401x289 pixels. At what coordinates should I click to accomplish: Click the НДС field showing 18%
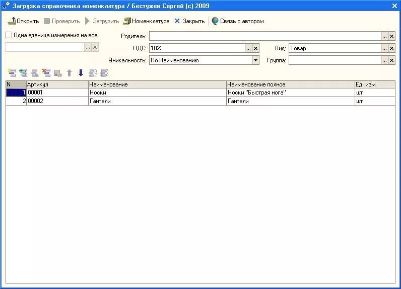[197, 48]
